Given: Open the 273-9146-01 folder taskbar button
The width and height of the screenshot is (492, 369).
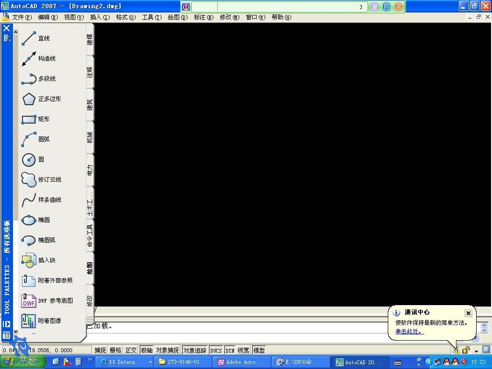Looking at the screenshot, I should (x=183, y=362).
